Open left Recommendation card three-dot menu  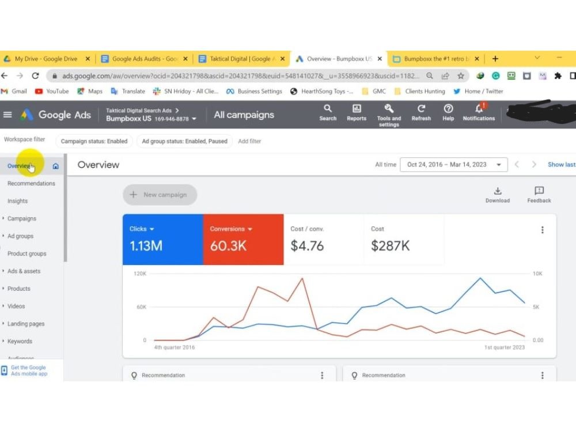[322, 375]
